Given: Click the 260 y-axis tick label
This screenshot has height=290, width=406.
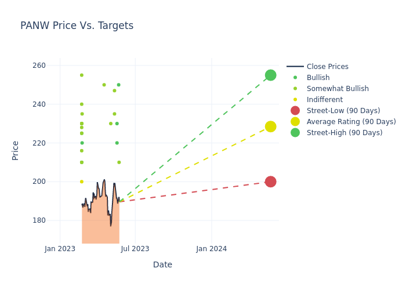Looking at the screenshot, I should click(x=48, y=66).
